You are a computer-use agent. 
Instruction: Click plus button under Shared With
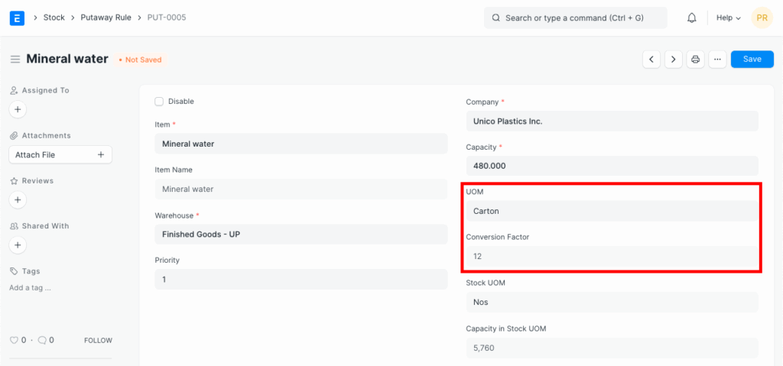[x=18, y=245]
